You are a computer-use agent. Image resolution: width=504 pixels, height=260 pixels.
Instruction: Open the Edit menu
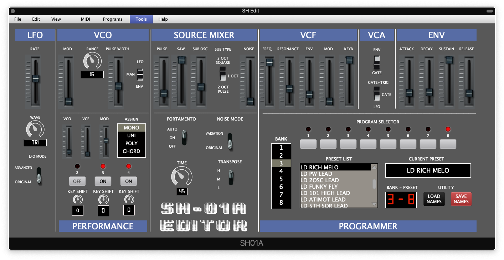[x=36, y=19]
